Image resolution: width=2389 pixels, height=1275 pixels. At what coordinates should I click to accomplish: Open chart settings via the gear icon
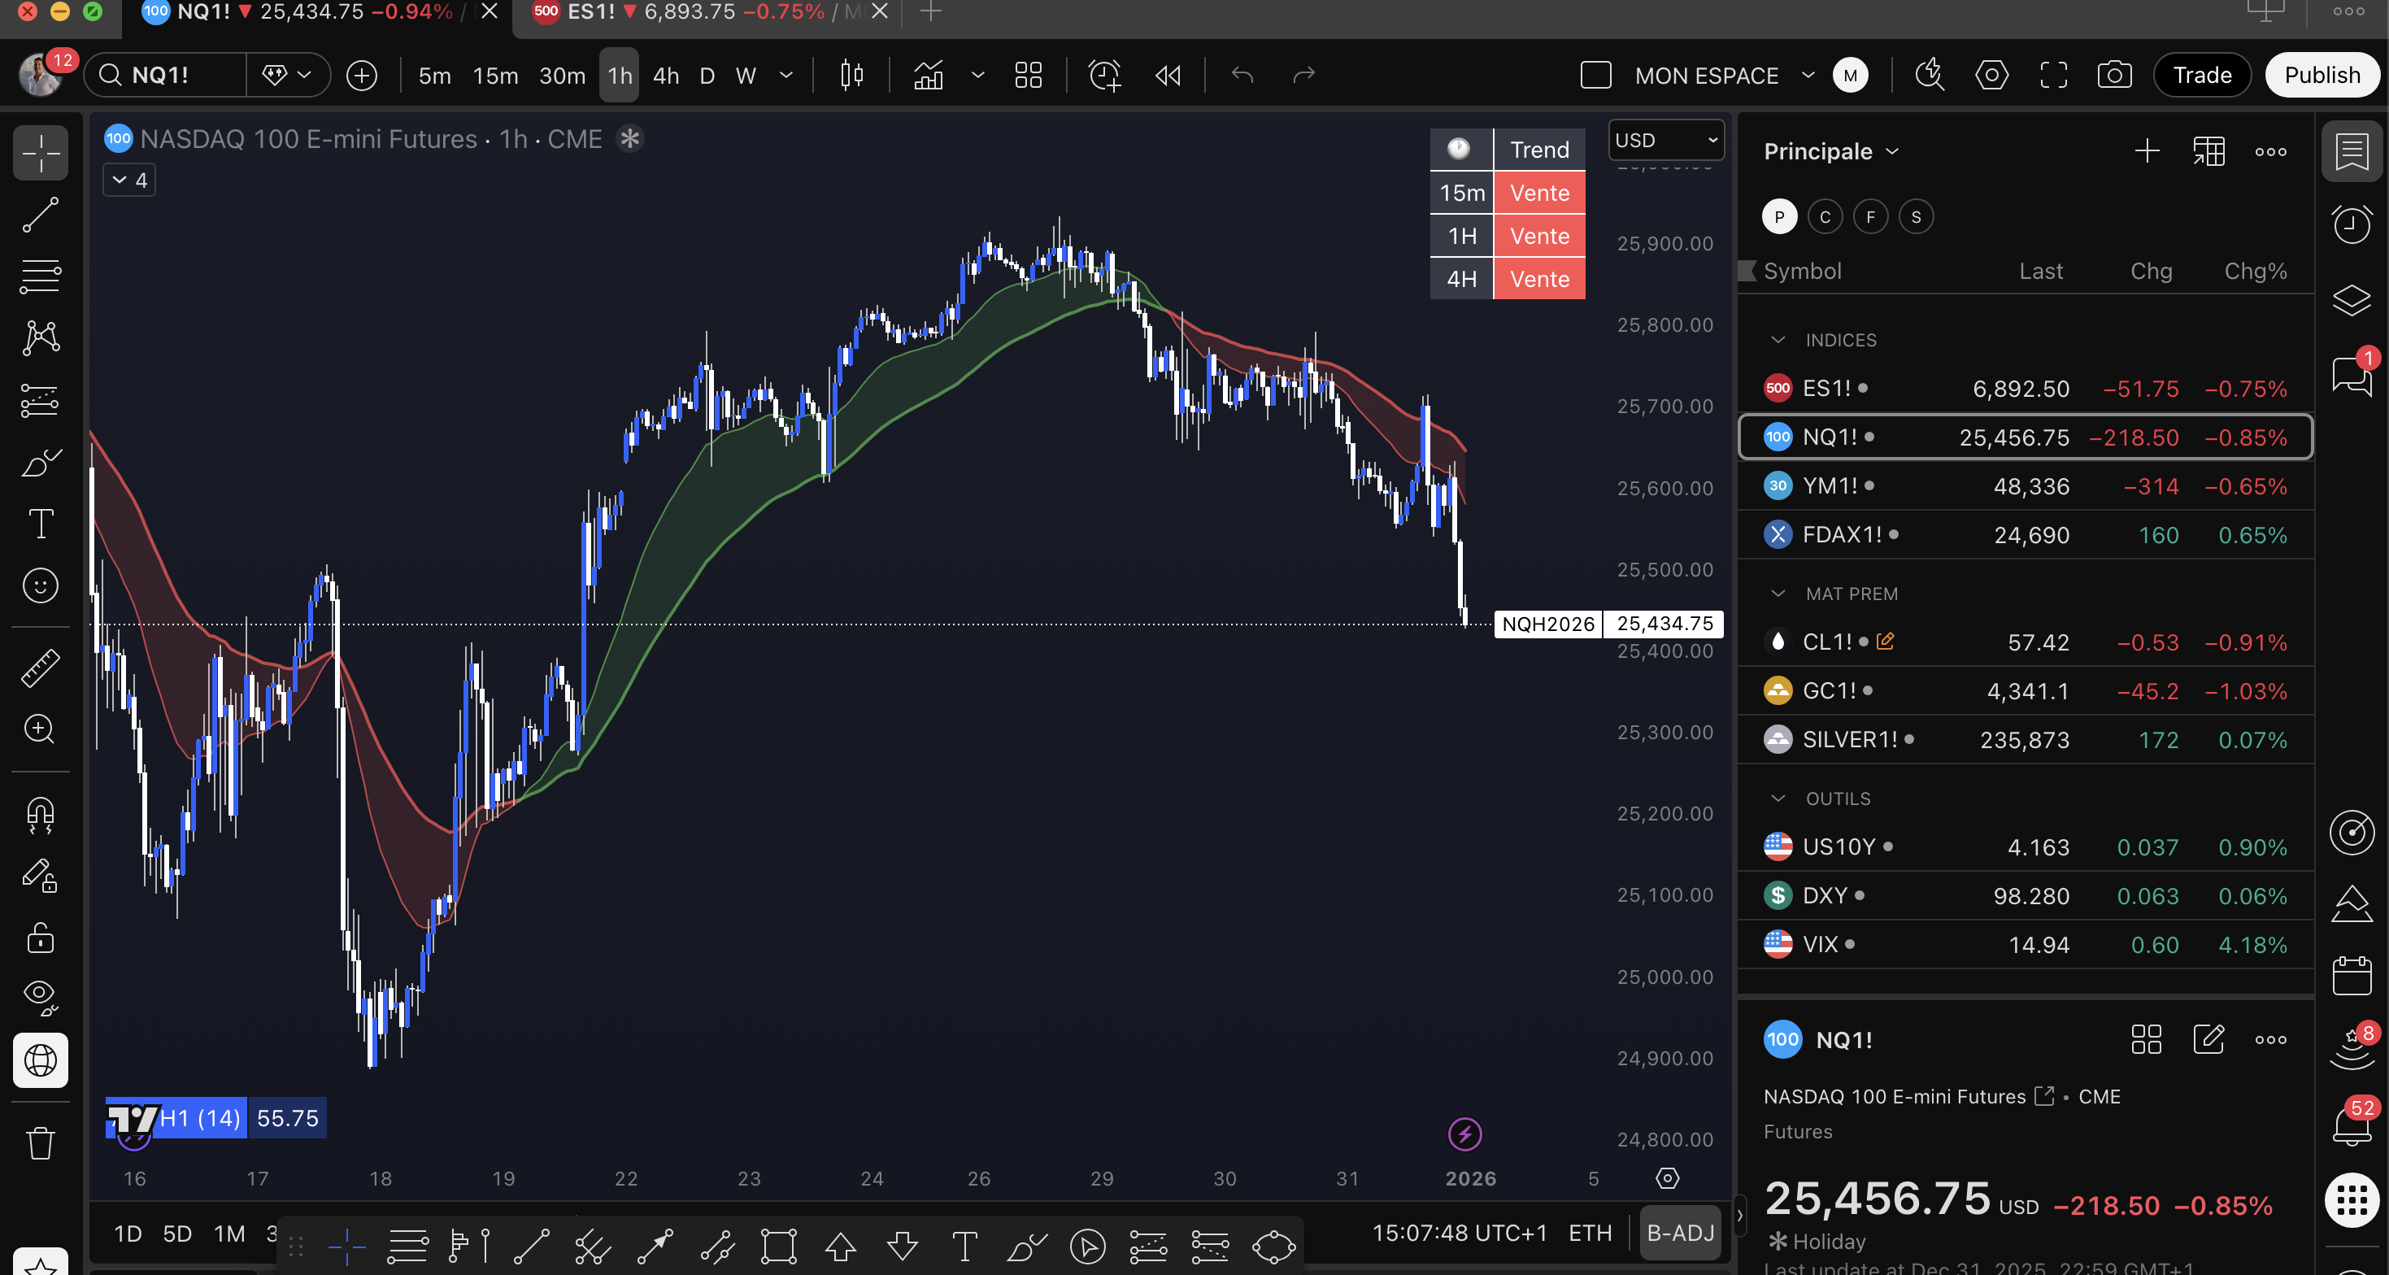pyautogui.click(x=1991, y=75)
